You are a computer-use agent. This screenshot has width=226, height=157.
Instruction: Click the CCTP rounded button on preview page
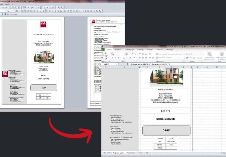(44, 87)
